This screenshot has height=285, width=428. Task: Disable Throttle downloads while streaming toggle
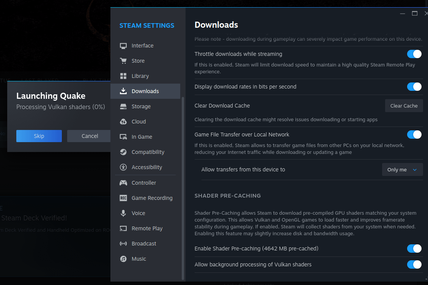pyautogui.click(x=414, y=54)
